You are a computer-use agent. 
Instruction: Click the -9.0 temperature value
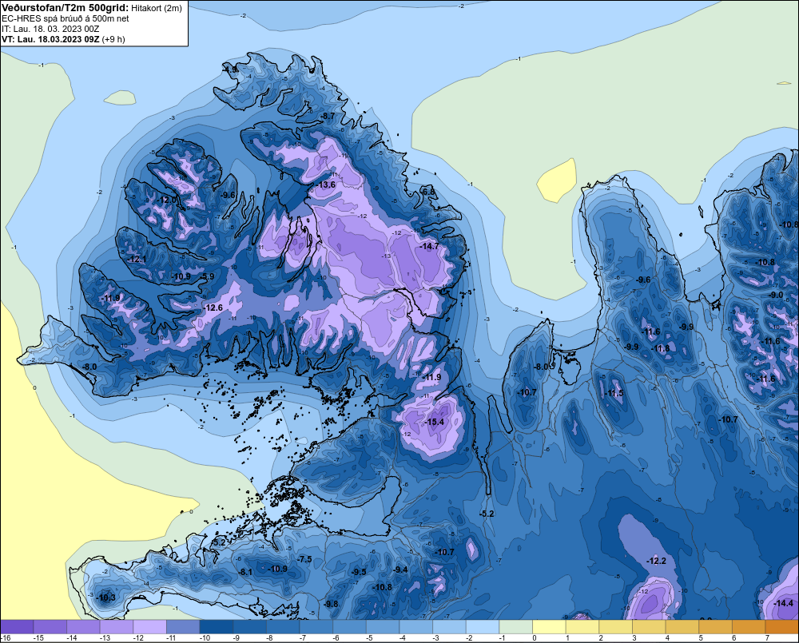[x=776, y=295]
